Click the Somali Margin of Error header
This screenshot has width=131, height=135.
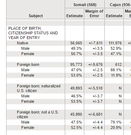pyautogui.click(x=94, y=14)
